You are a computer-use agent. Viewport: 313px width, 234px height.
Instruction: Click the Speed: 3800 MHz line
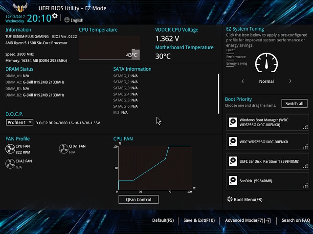pyautogui.click(x=20, y=54)
